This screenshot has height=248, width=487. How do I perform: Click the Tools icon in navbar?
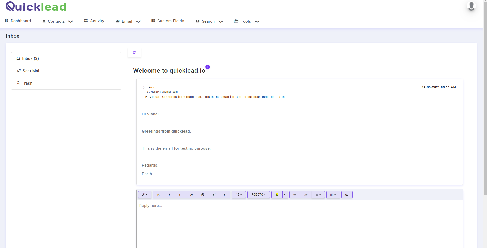pyautogui.click(x=236, y=21)
